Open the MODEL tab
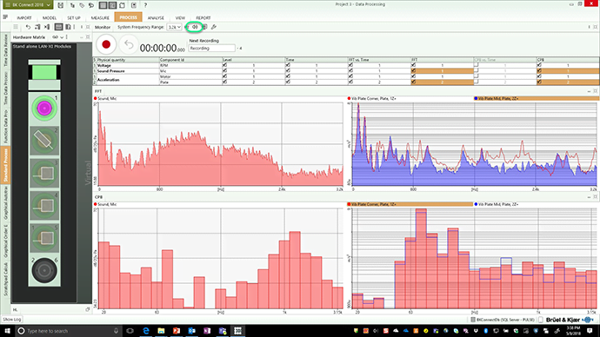 [50, 18]
